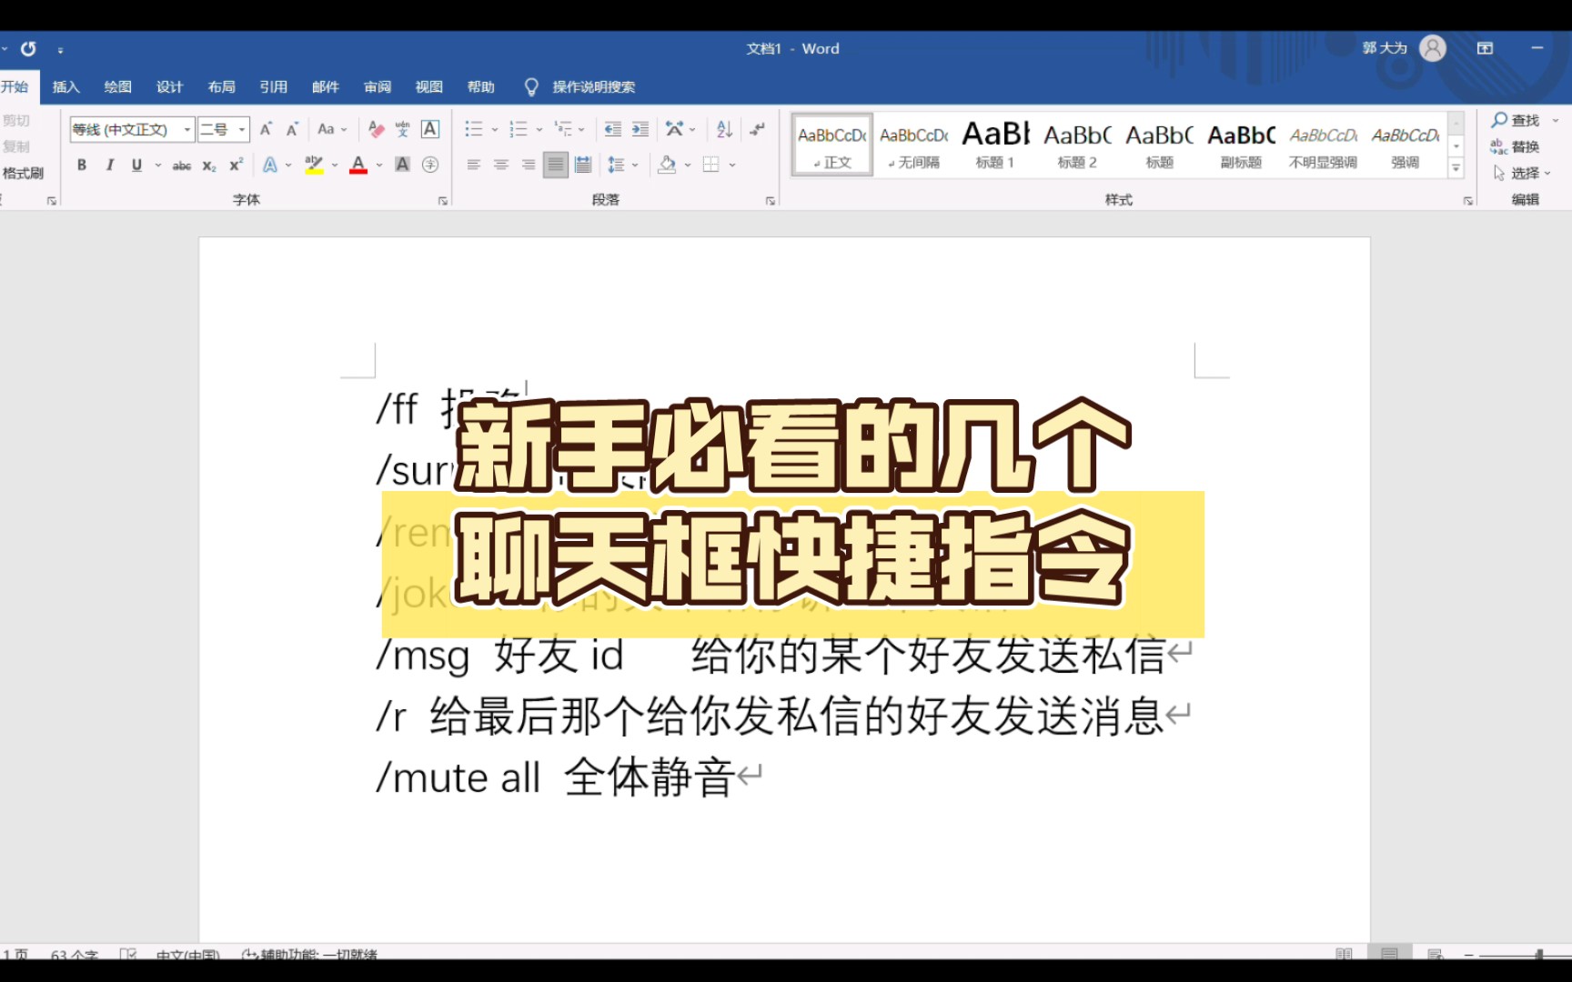Click the 替换 (Replace) button

point(1516,146)
